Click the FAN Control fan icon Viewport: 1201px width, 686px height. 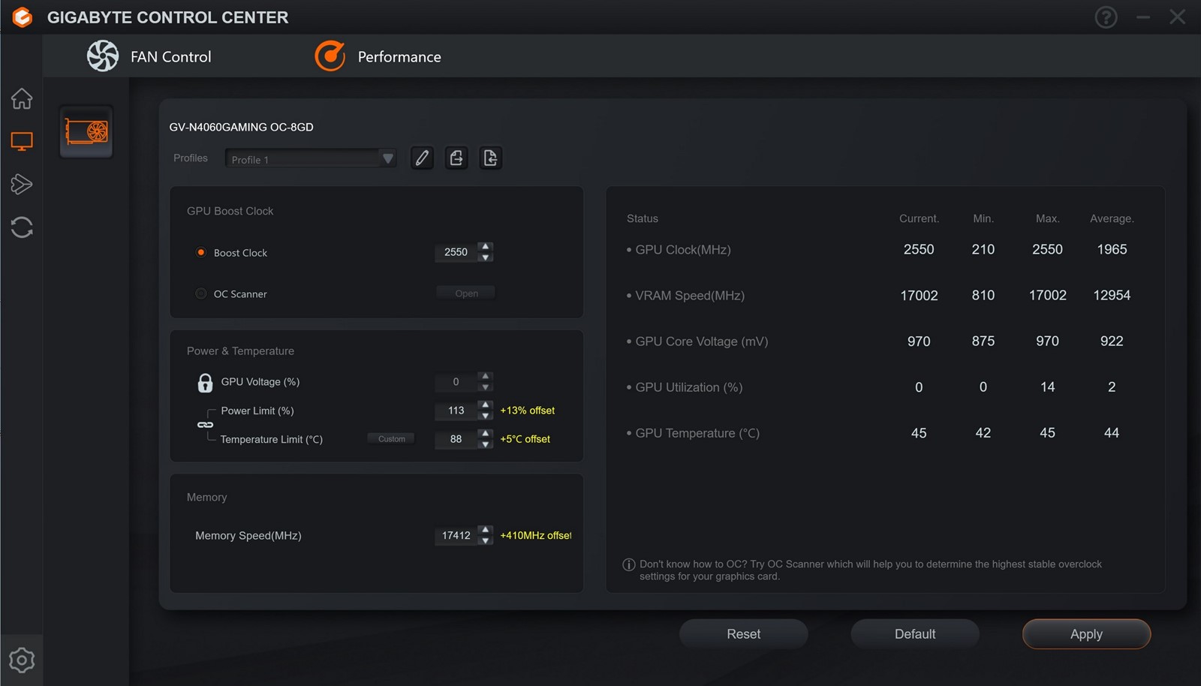click(103, 56)
